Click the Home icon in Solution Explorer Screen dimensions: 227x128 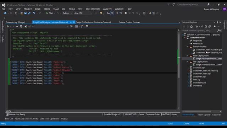192,27
